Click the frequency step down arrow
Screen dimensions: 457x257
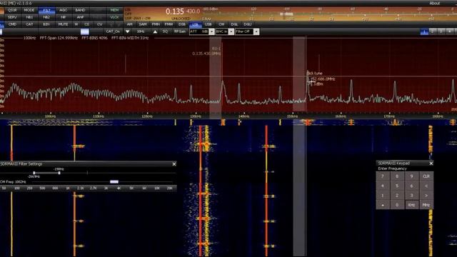pyautogui.click(x=127, y=31)
